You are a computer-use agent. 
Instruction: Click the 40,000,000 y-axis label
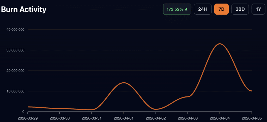[x=15, y=30]
